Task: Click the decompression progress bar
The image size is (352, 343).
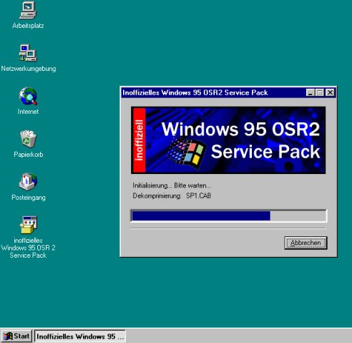Action: pyautogui.click(x=229, y=216)
